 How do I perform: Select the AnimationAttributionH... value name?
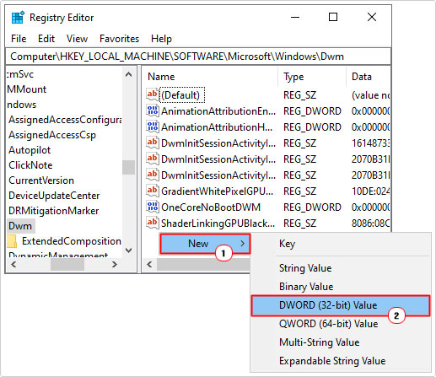(x=217, y=127)
